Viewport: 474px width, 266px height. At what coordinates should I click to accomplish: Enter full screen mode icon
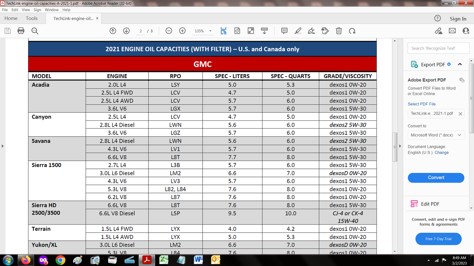(x=251, y=31)
